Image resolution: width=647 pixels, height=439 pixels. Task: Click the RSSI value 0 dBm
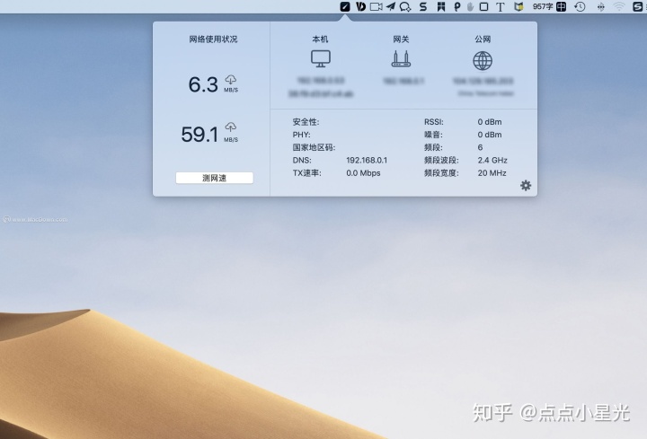pyautogui.click(x=490, y=122)
